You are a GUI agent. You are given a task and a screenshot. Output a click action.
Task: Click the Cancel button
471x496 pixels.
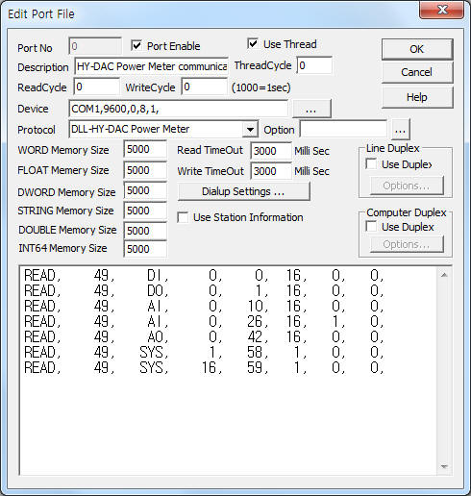417,72
